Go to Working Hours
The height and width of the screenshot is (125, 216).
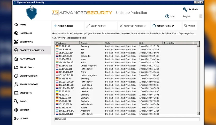point(32,76)
